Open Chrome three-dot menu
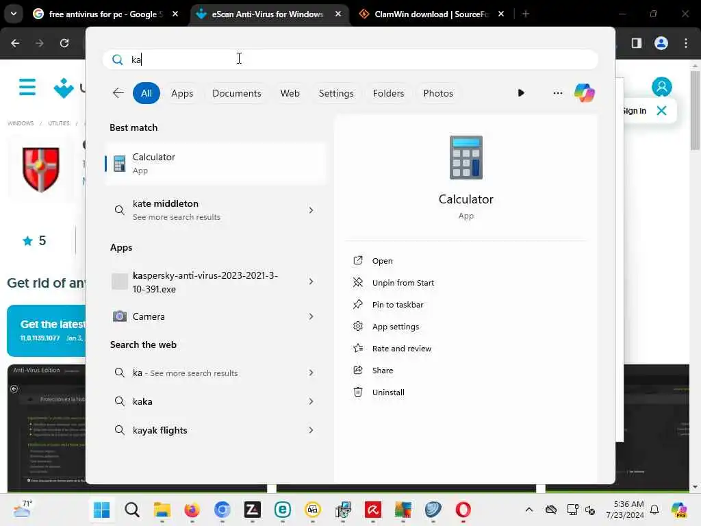The height and width of the screenshot is (526, 701). pyautogui.click(x=686, y=43)
